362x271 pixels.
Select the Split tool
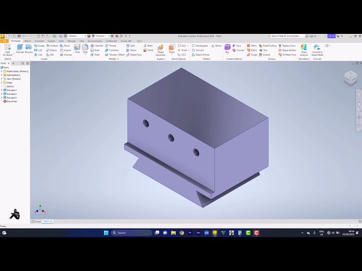click(131, 46)
